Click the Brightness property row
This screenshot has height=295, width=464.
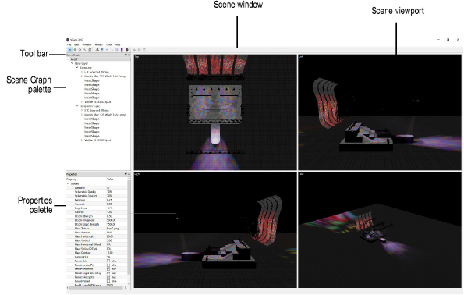click(x=97, y=208)
